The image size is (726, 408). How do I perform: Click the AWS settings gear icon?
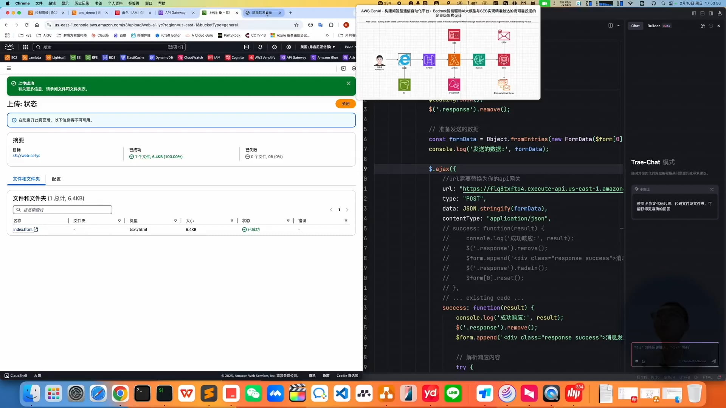pos(289,47)
